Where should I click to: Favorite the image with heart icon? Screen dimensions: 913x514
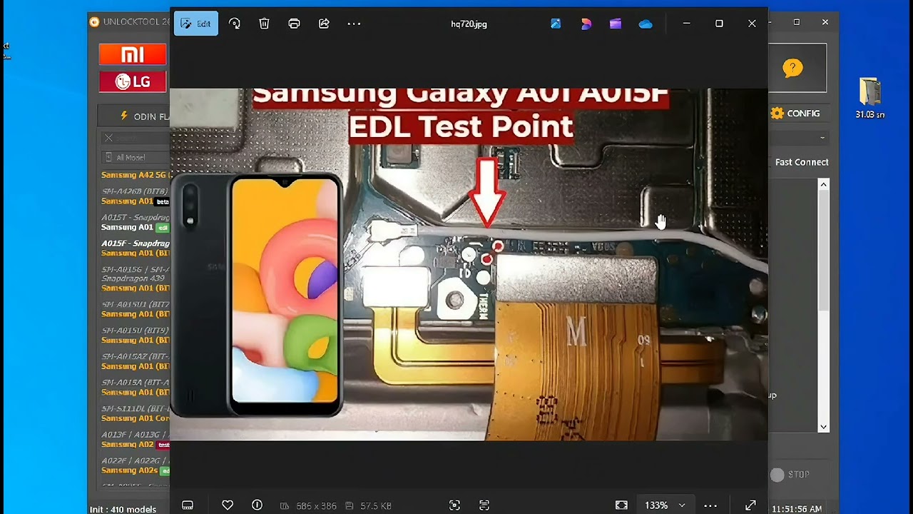(x=228, y=505)
